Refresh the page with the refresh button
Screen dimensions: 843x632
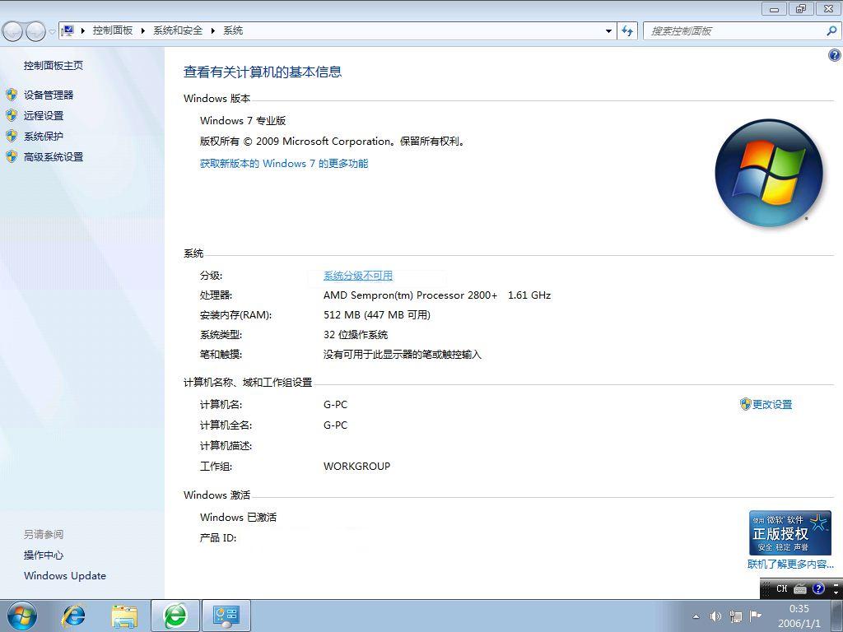coord(627,30)
